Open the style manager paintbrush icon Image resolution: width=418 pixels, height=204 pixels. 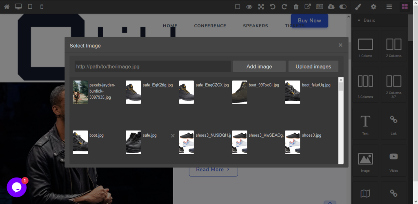358,7
